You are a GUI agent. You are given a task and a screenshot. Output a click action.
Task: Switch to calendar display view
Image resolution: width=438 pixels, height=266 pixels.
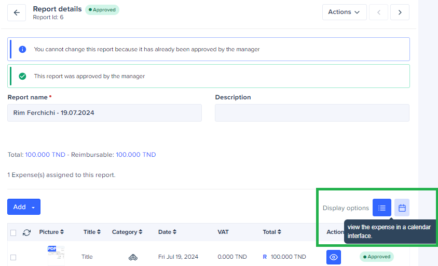tap(402, 208)
